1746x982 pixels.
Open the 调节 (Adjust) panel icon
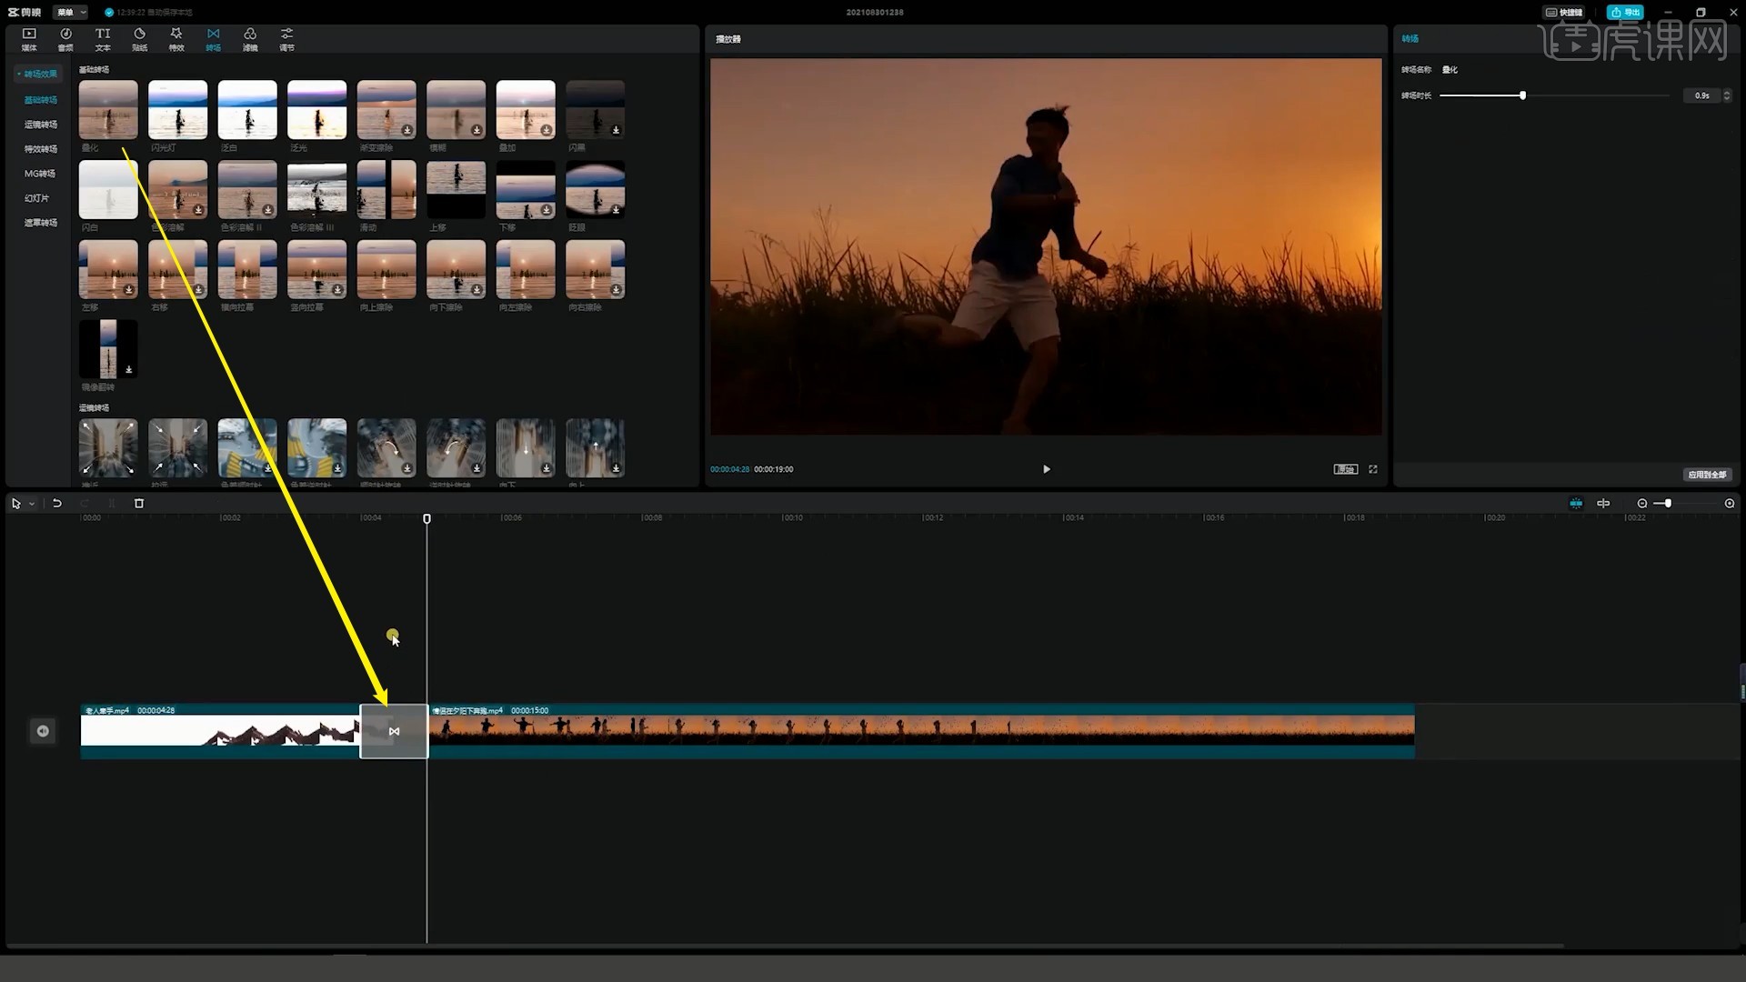(x=286, y=38)
